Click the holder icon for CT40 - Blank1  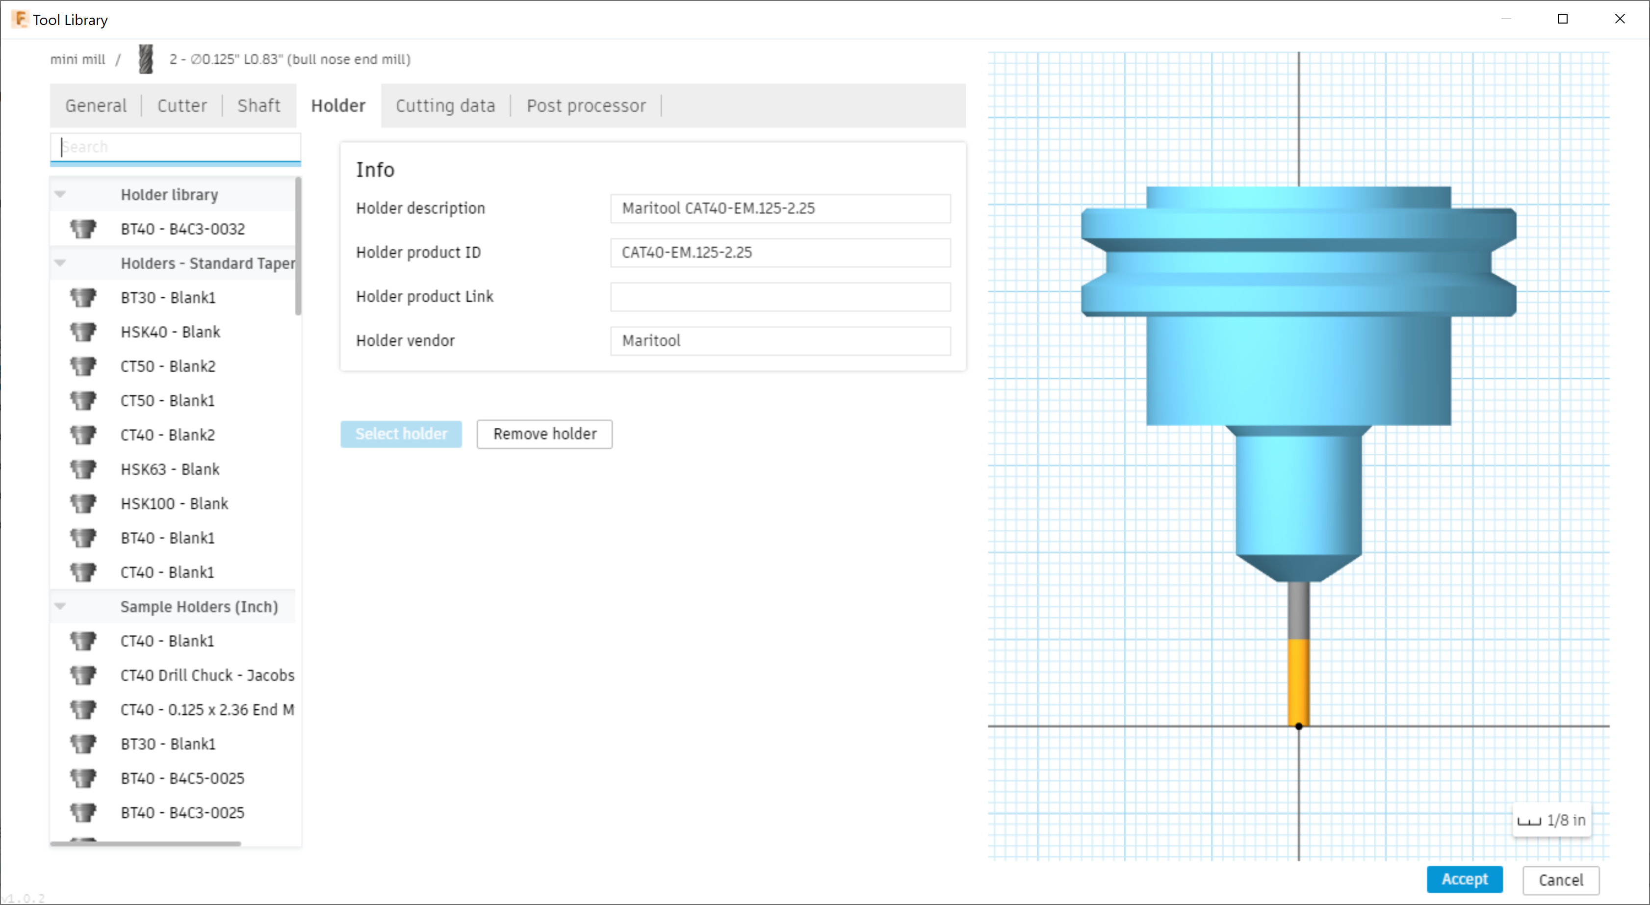click(84, 572)
